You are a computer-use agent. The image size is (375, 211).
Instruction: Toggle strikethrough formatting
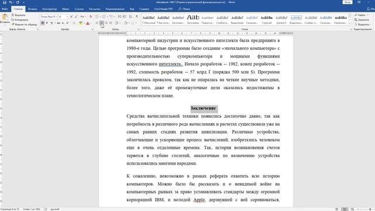tap(59, 23)
